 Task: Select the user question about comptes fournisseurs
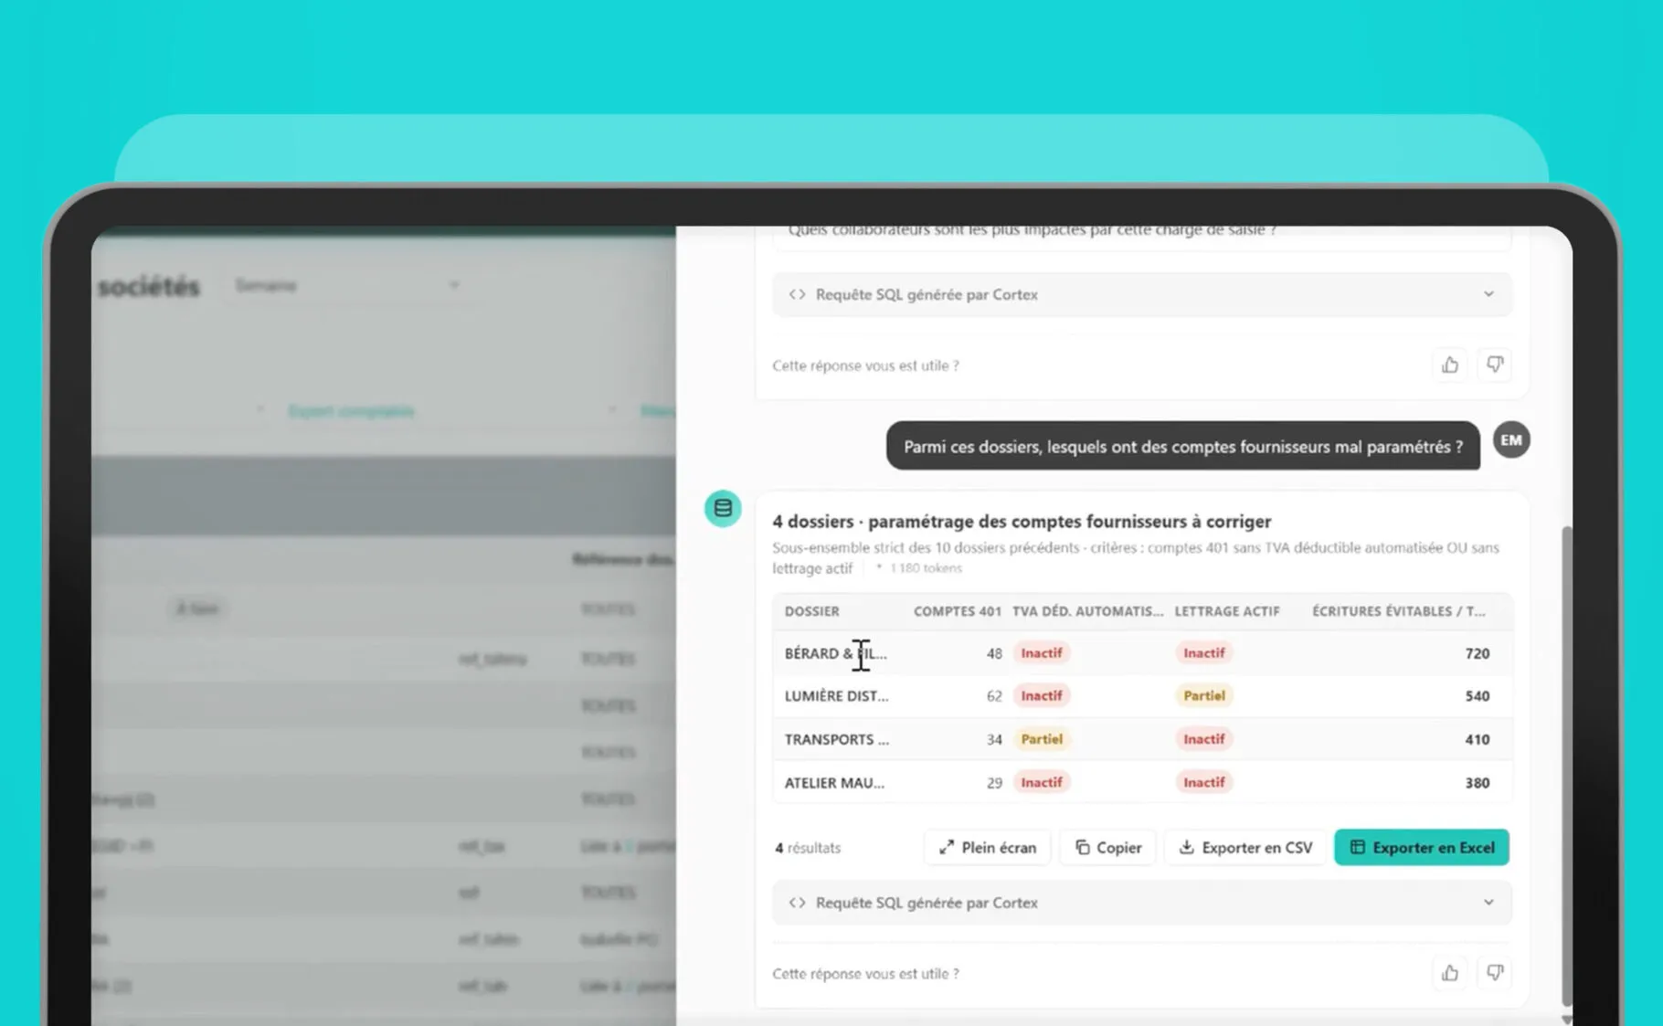click(1183, 447)
